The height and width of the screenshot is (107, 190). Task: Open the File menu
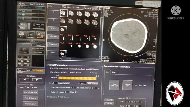coord(50,6)
